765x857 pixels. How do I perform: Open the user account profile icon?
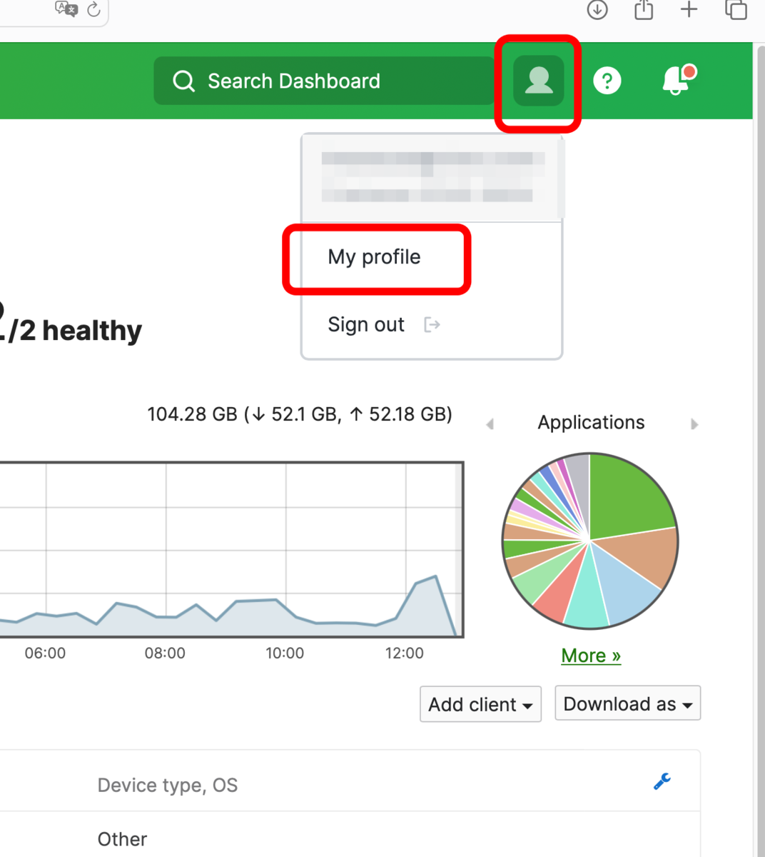[539, 81]
